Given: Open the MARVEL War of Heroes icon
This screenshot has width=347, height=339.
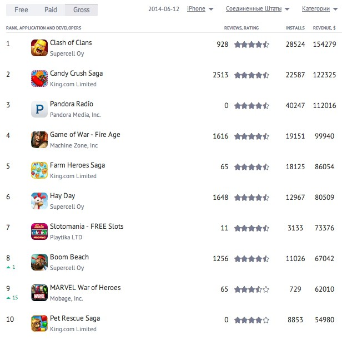Looking at the screenshot, I should (x=39, y=293).
